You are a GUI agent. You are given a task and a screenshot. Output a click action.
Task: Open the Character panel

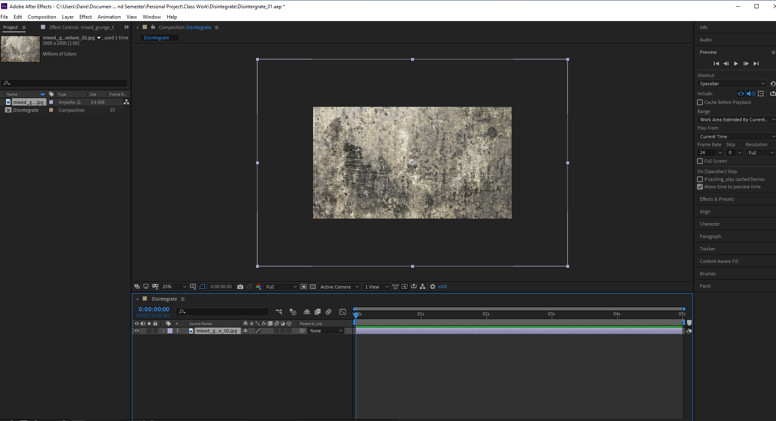[710, 224]
